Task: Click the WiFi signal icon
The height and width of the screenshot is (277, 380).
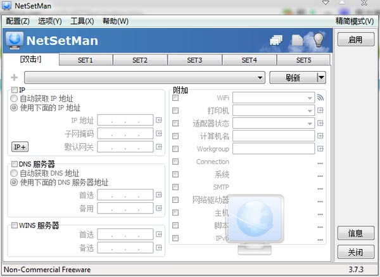Action: (320, 98)
